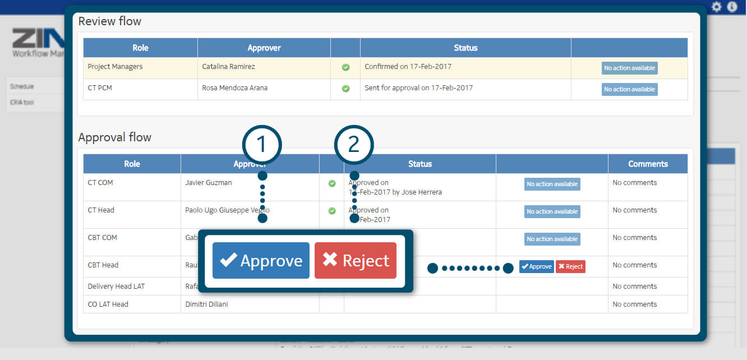747x360 pixels.
Task: Click green check icon for Project Managers
Action: pos(345,67)
